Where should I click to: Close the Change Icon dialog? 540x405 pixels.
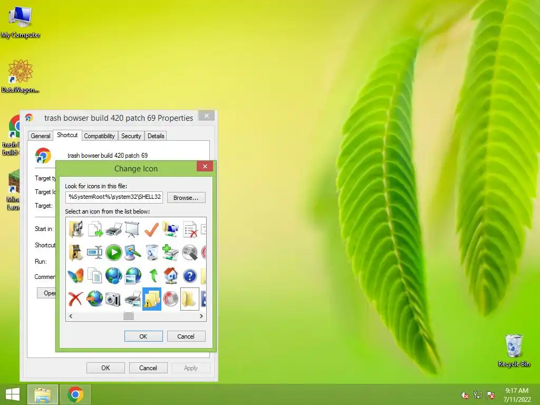205,166
